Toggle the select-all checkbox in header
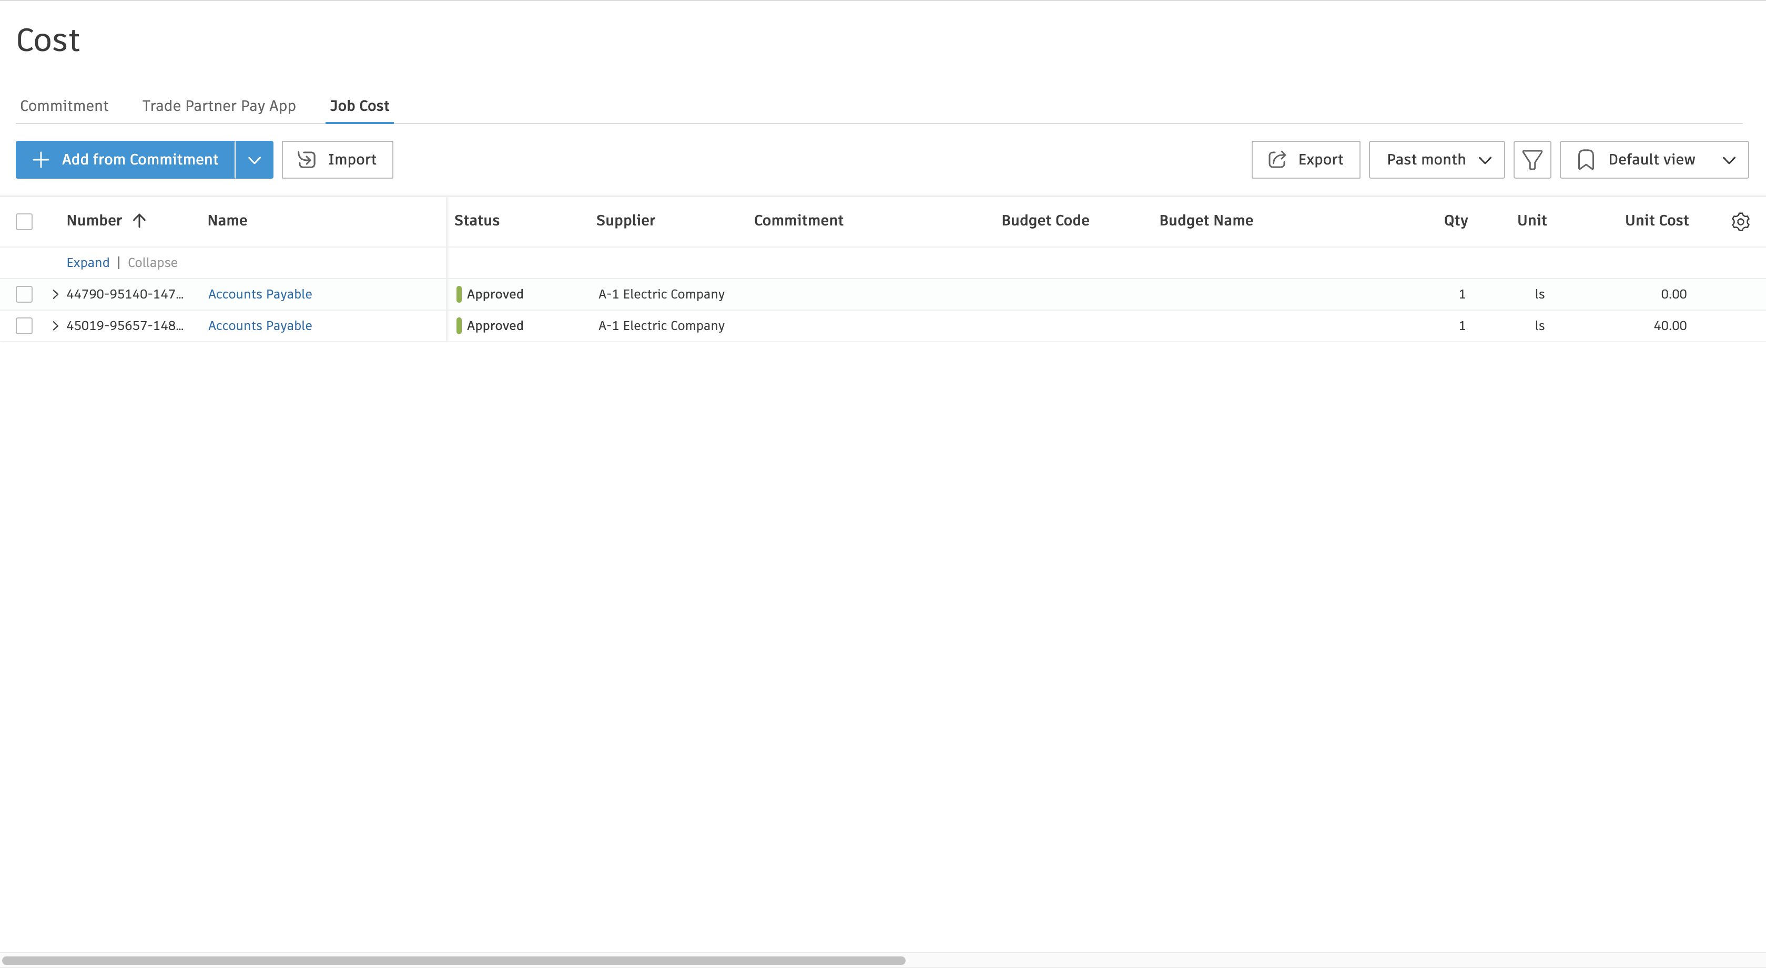 click(x=24, y=221)
